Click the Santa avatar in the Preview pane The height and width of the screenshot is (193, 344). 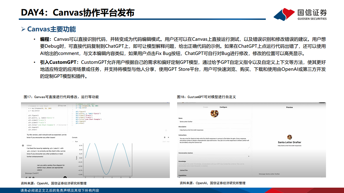pyautogui.click(x=289, y=137)
